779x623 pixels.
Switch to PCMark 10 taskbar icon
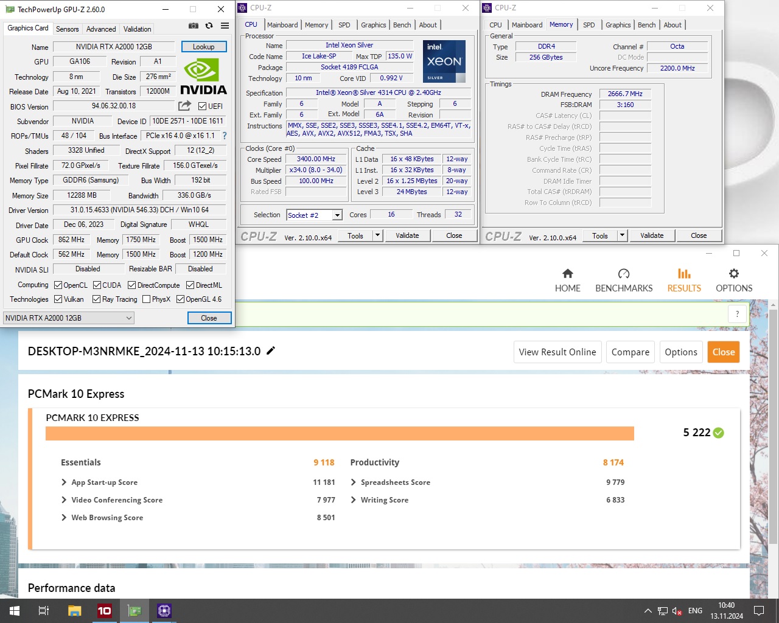(x=104, y=611)
